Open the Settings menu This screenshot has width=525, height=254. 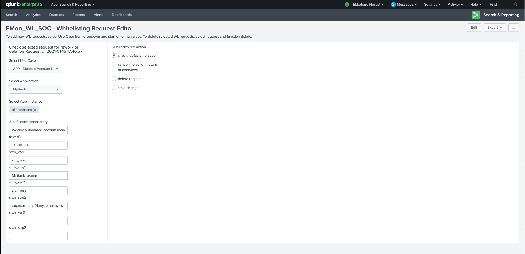click(x=432, y=5)
